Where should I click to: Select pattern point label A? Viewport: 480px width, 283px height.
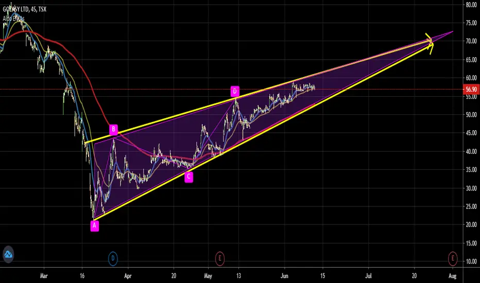pos(95,226)
